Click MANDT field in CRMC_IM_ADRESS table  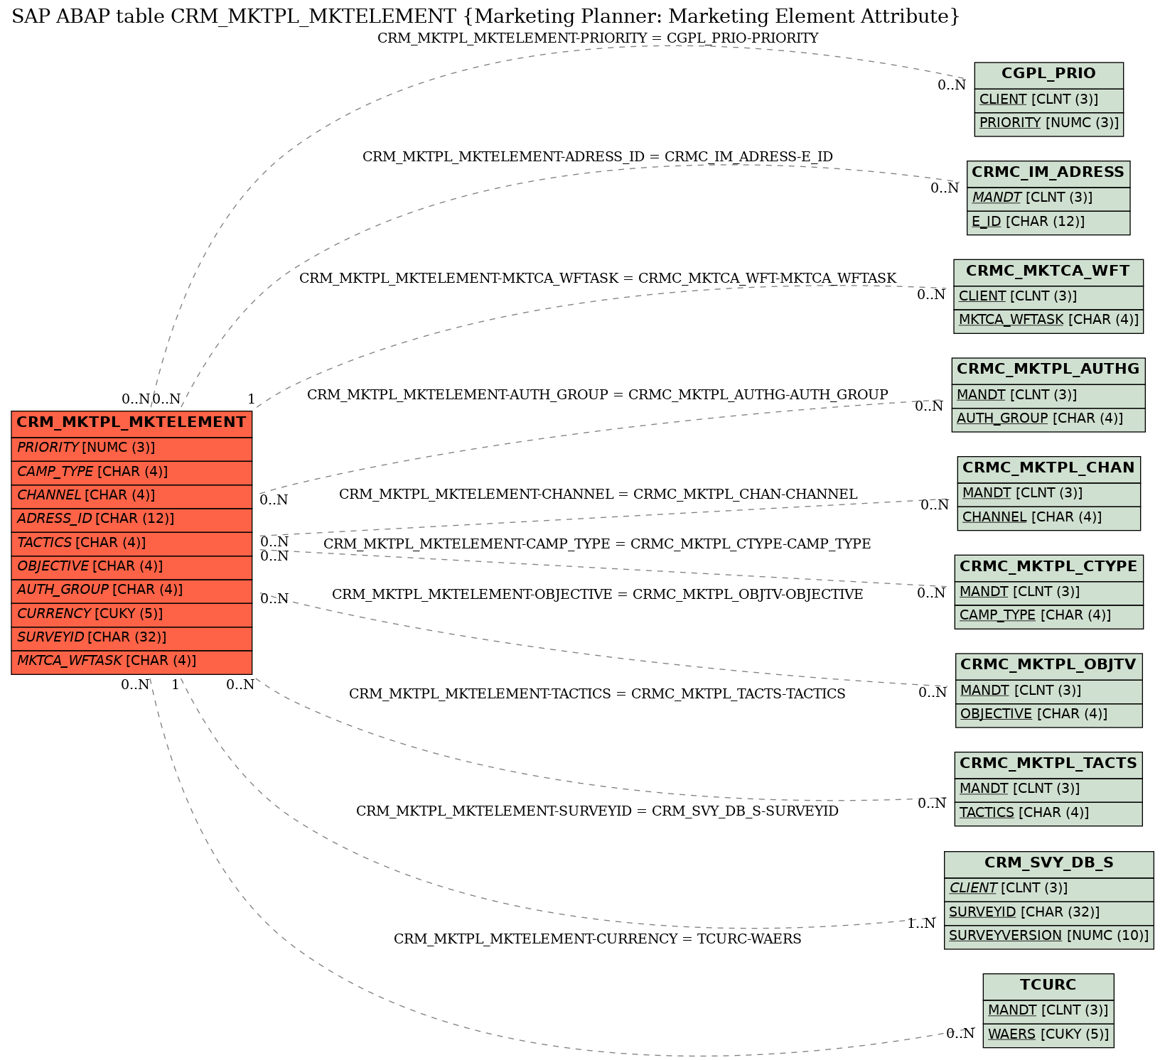[1048, 199]
